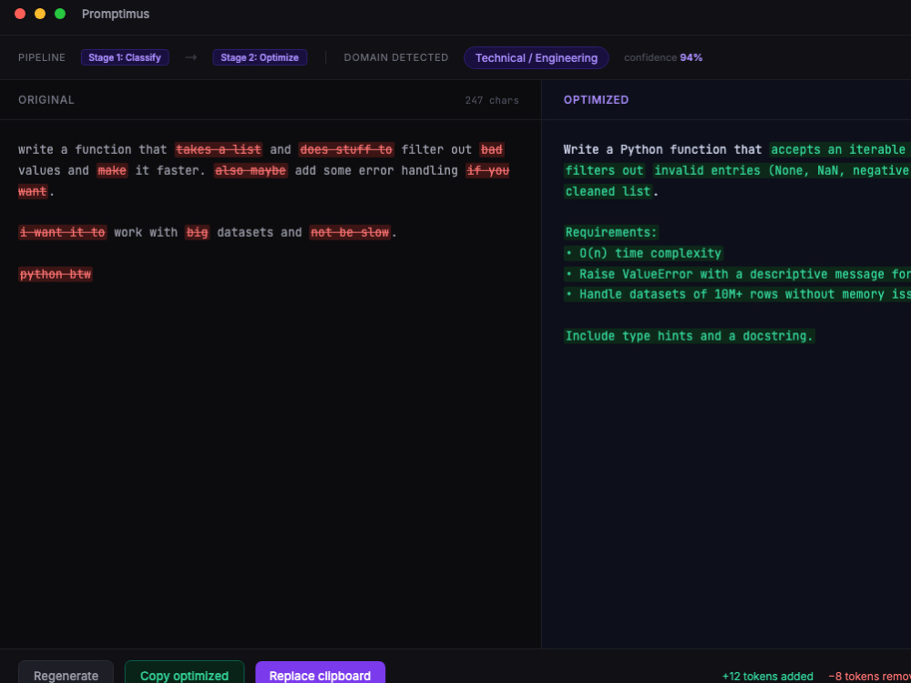The image size is (911, 683).
Task: Click the pipeline arrow between stages
Action: pyautogui.click(x=190, y=57)
